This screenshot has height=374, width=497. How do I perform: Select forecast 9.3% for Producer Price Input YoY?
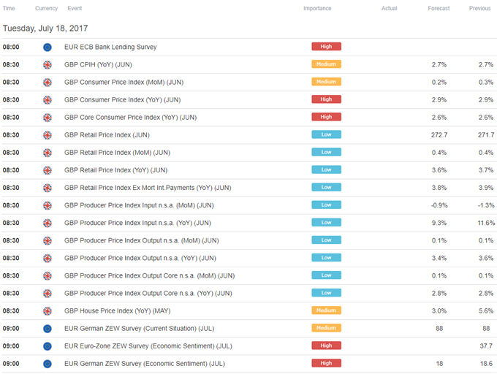[439, 223]
